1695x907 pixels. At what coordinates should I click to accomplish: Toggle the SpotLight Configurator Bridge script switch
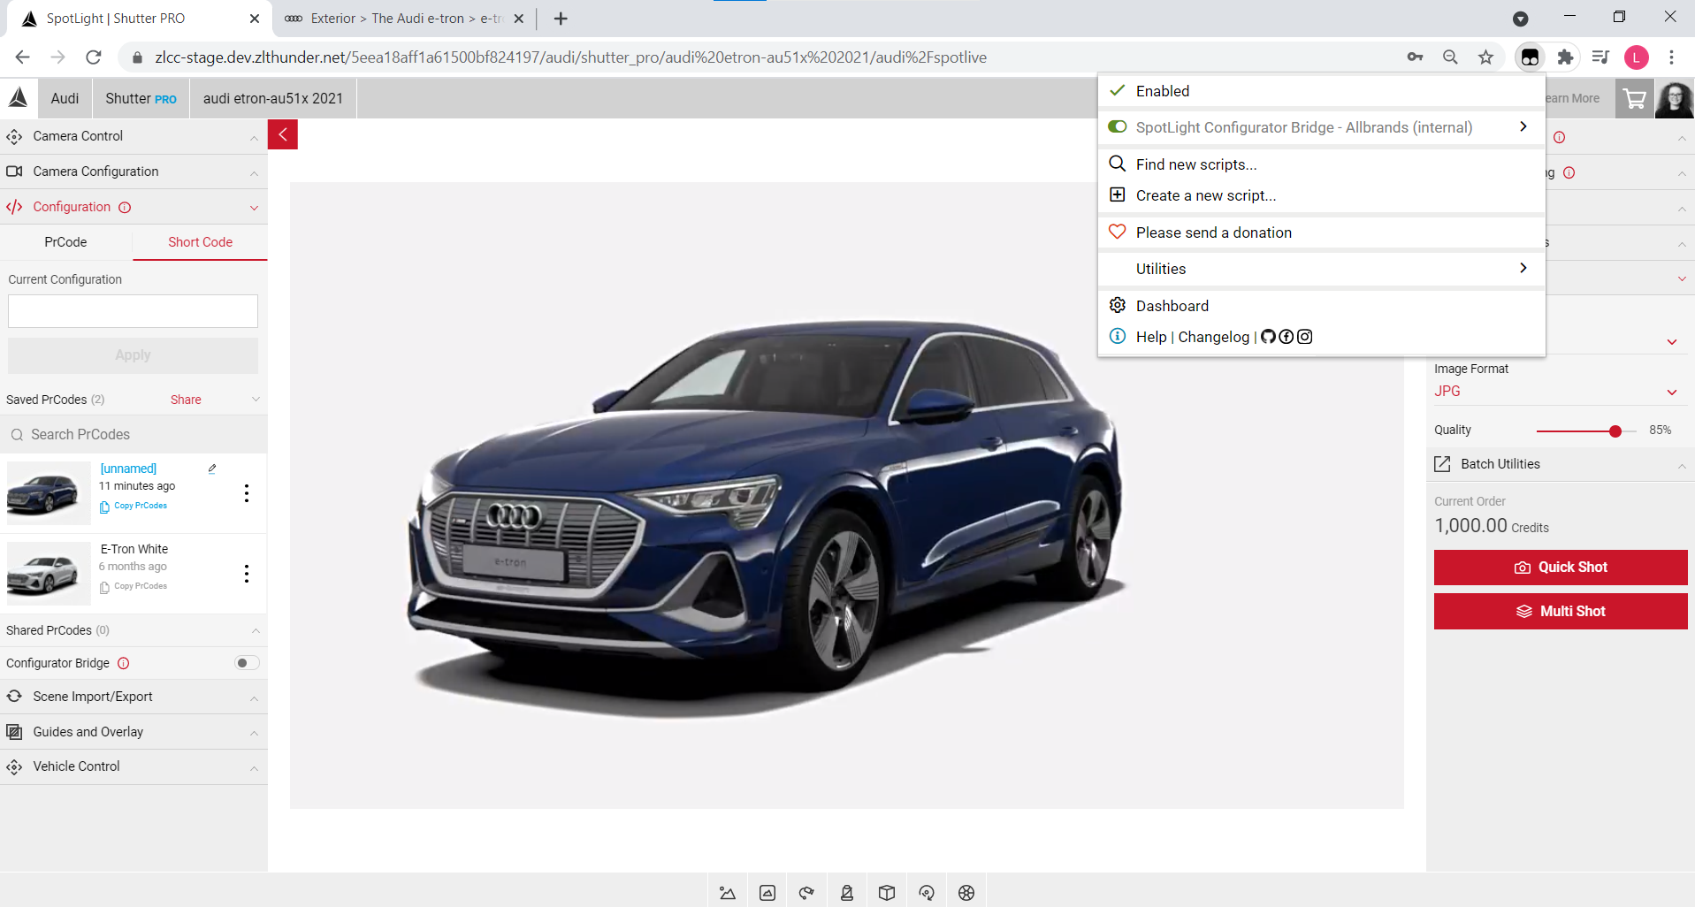(x=1118, y=126)
